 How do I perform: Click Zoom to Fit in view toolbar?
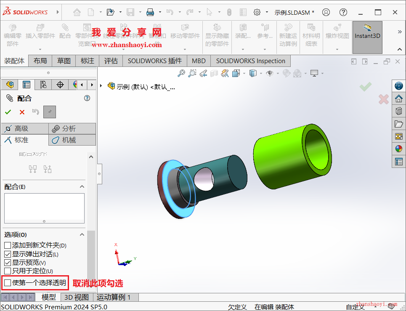pos(181,73)
